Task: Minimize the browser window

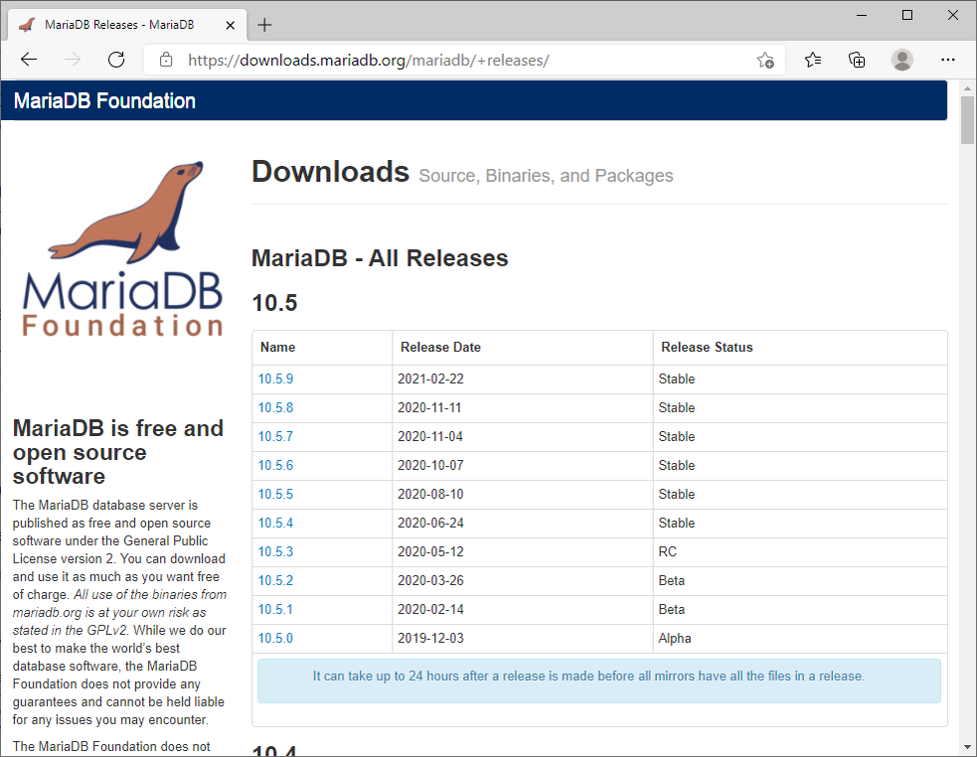Action: pos(862,16)
